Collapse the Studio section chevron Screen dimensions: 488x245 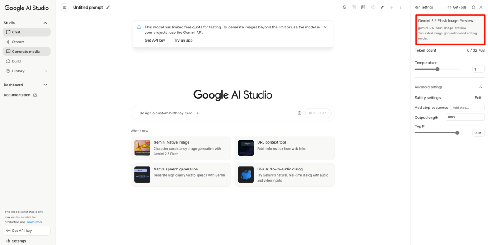click(x=45, y=23)
